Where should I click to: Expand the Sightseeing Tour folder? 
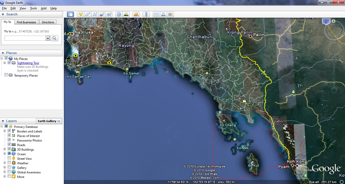tap(5, 63)
